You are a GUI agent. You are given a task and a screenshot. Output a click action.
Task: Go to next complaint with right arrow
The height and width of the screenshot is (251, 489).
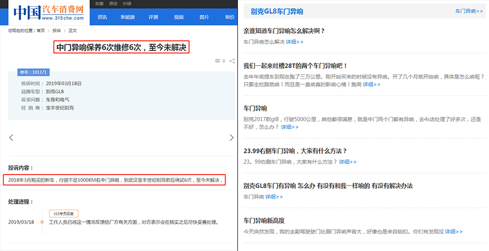[x=231, y=137]
